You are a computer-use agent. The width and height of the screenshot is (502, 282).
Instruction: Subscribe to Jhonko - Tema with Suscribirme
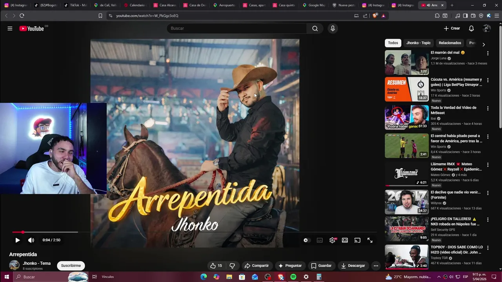(x=71, y=266)
